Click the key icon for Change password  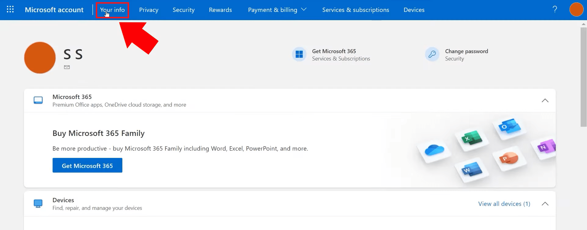(x=432, y=54)
